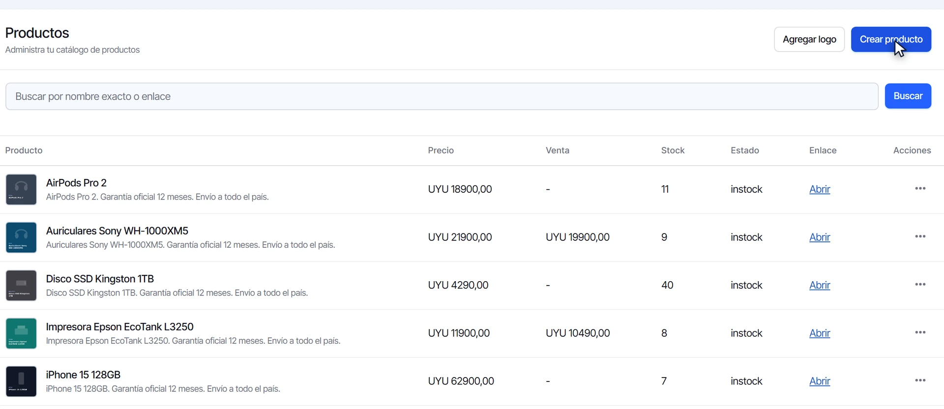
Task: Click the Epson EcoTank L3250 thumbnail
Action: coord(21,333)
